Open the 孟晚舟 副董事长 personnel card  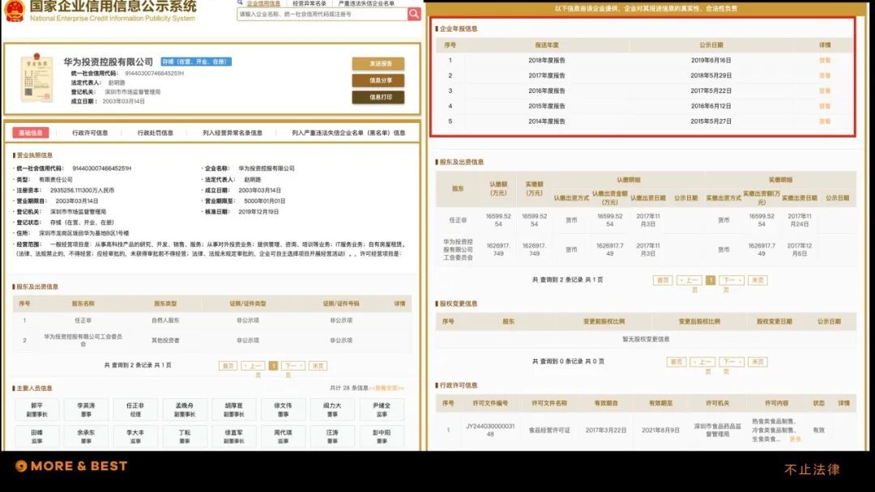click(x=185, y=409)
